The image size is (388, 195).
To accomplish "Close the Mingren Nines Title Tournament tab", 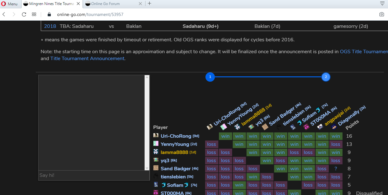I will 78,4.
